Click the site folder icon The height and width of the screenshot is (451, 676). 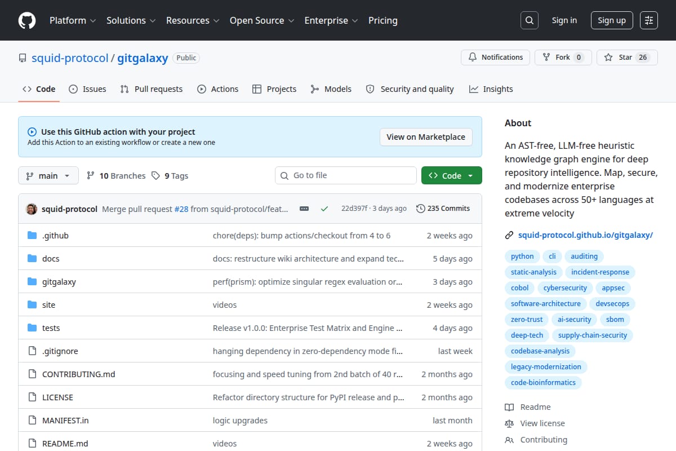[x=32, y=305]
